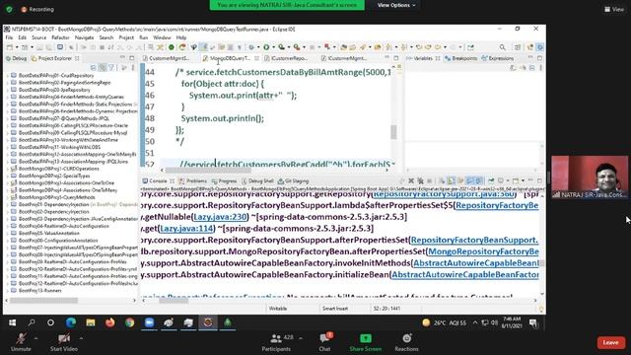This screenshot has height=355, width=631.
Task: Open Firefox from taskbar
Action: [109, 322]
